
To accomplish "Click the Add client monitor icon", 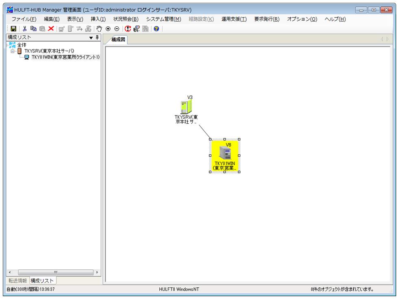I will coord(62,29).
